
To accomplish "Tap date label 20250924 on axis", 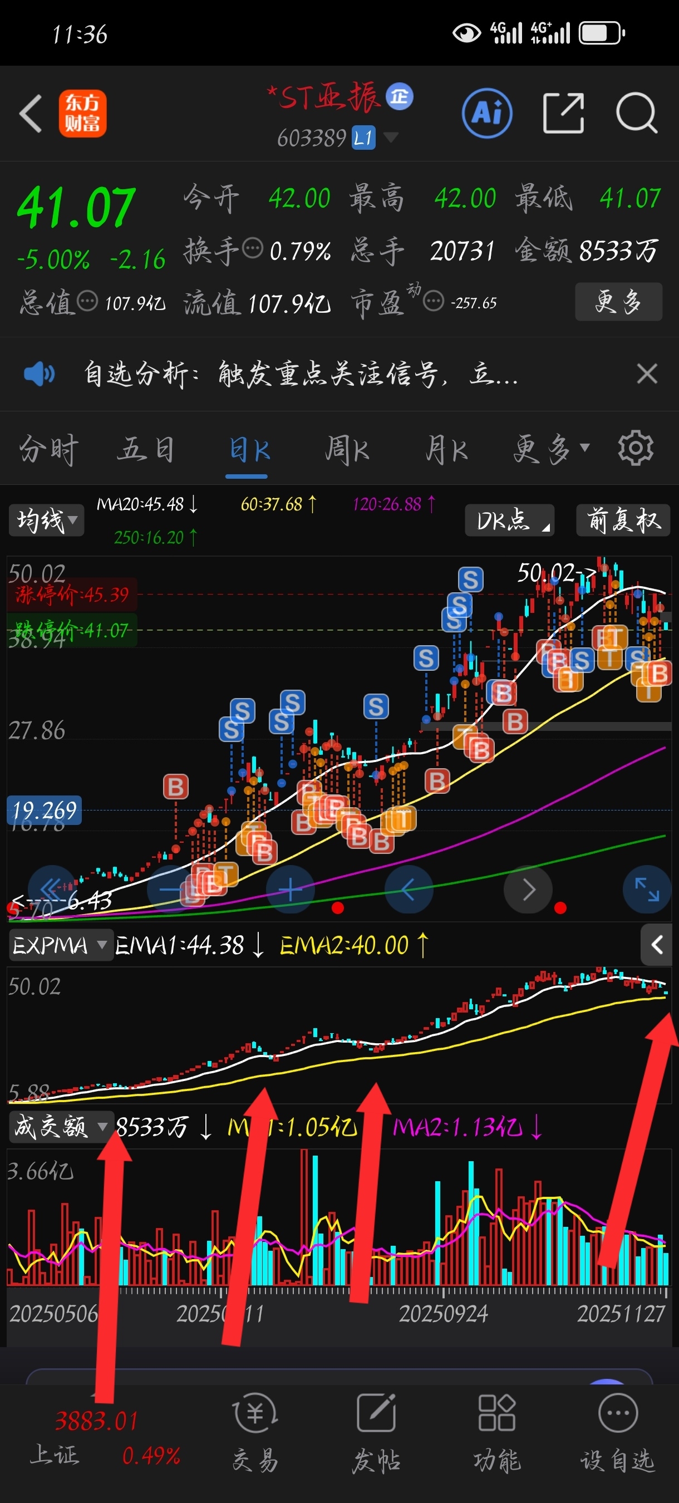I will pyautogui.click(x=444, y=1313).
